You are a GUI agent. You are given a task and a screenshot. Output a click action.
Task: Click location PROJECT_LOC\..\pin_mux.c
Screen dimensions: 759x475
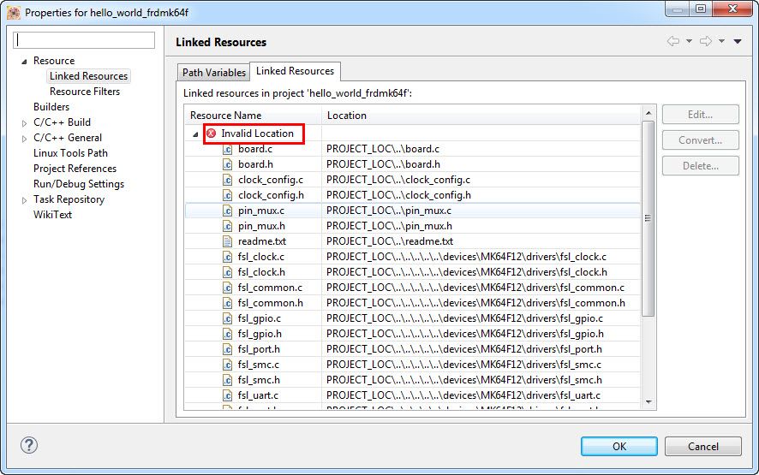pos(389,211)
